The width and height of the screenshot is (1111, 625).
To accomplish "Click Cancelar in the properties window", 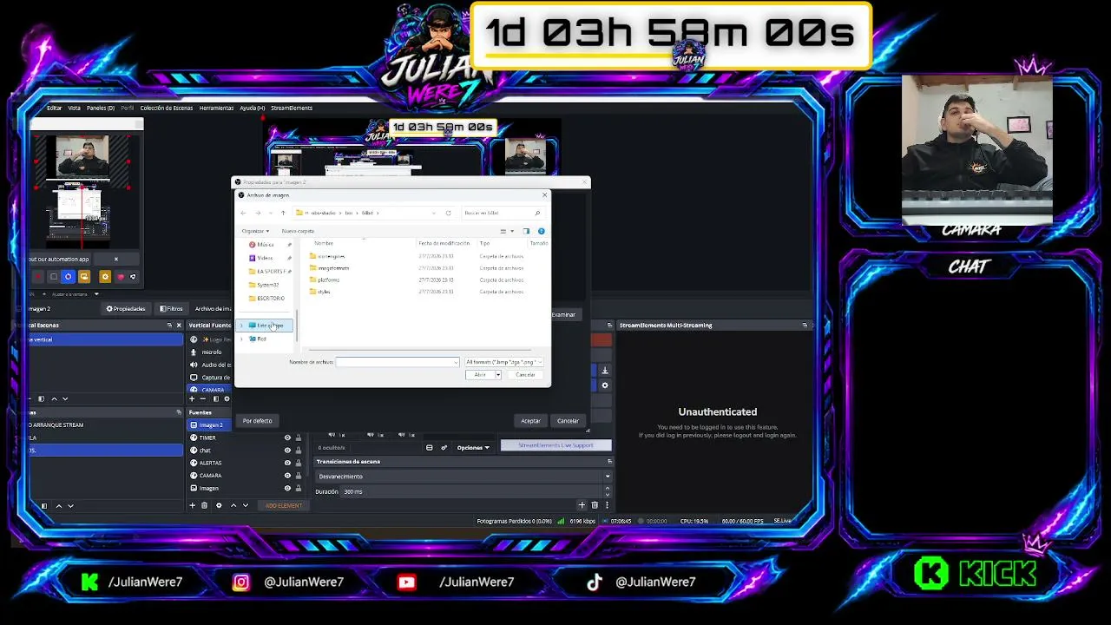I will (x=568, y=421).
